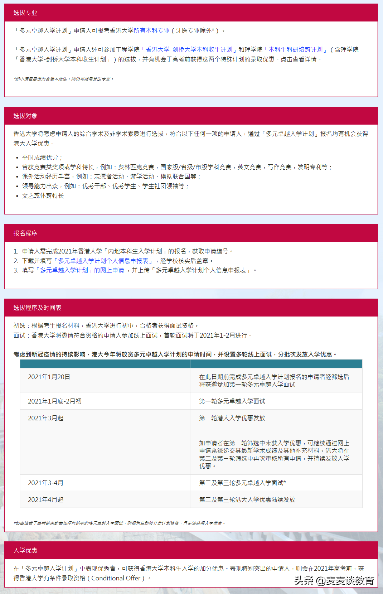Click the 选拔程序及时间表 section header

(191, 308)
